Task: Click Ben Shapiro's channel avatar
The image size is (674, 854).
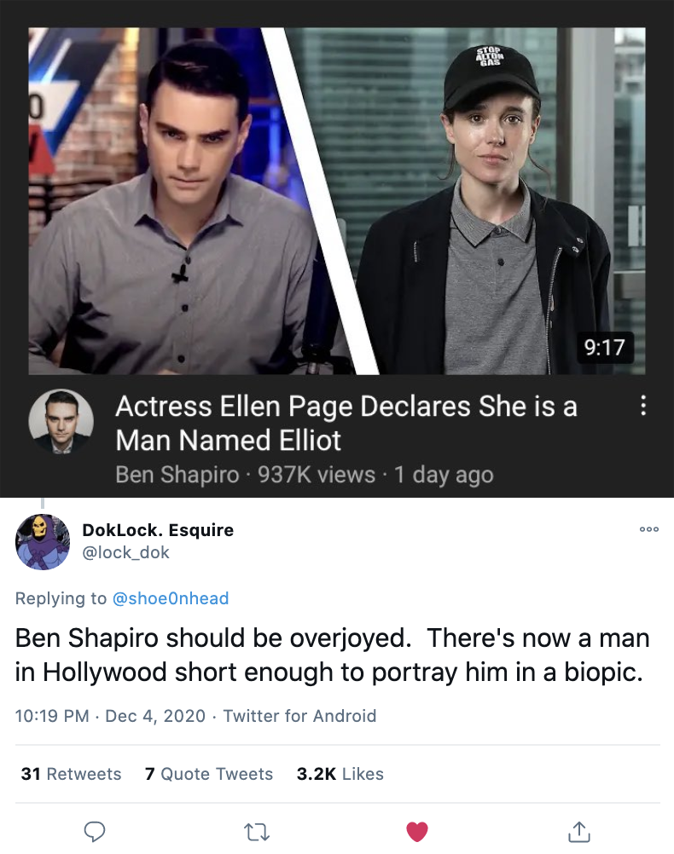Action: click(x=61, y=421)
